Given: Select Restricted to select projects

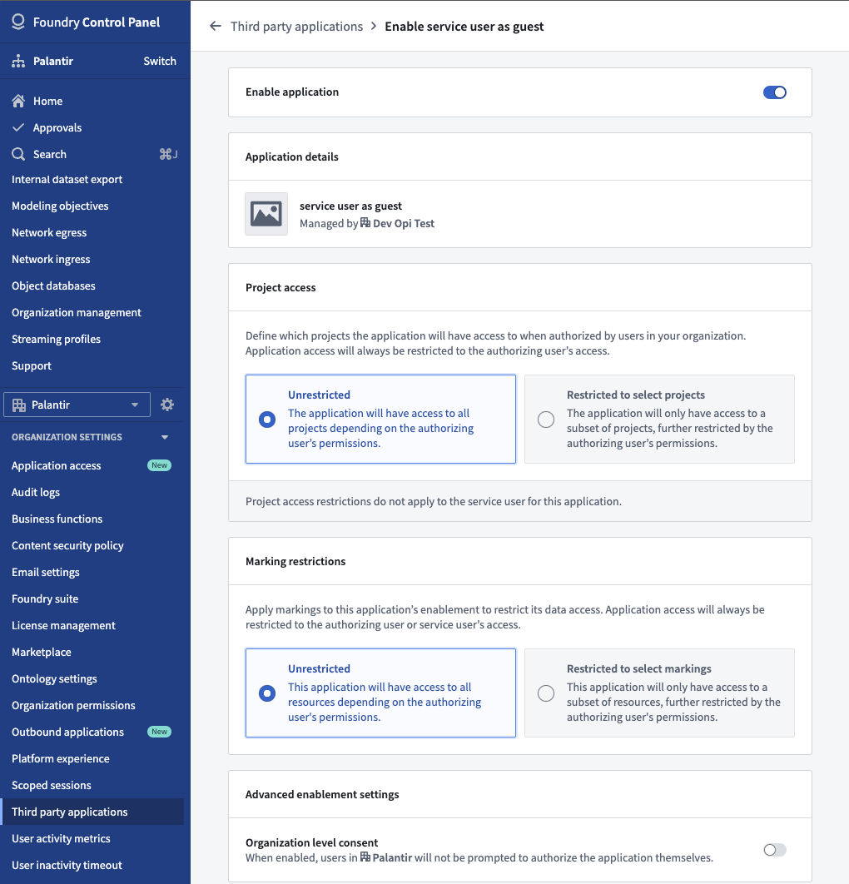Looking at the screenshot, I should coord(546,420).
